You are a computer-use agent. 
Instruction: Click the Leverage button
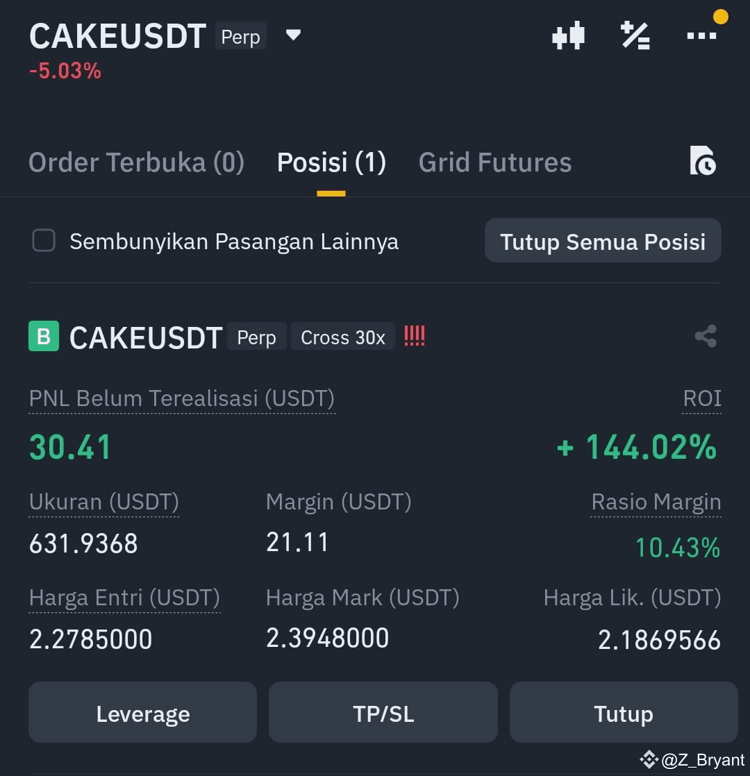tap(142, 712)
